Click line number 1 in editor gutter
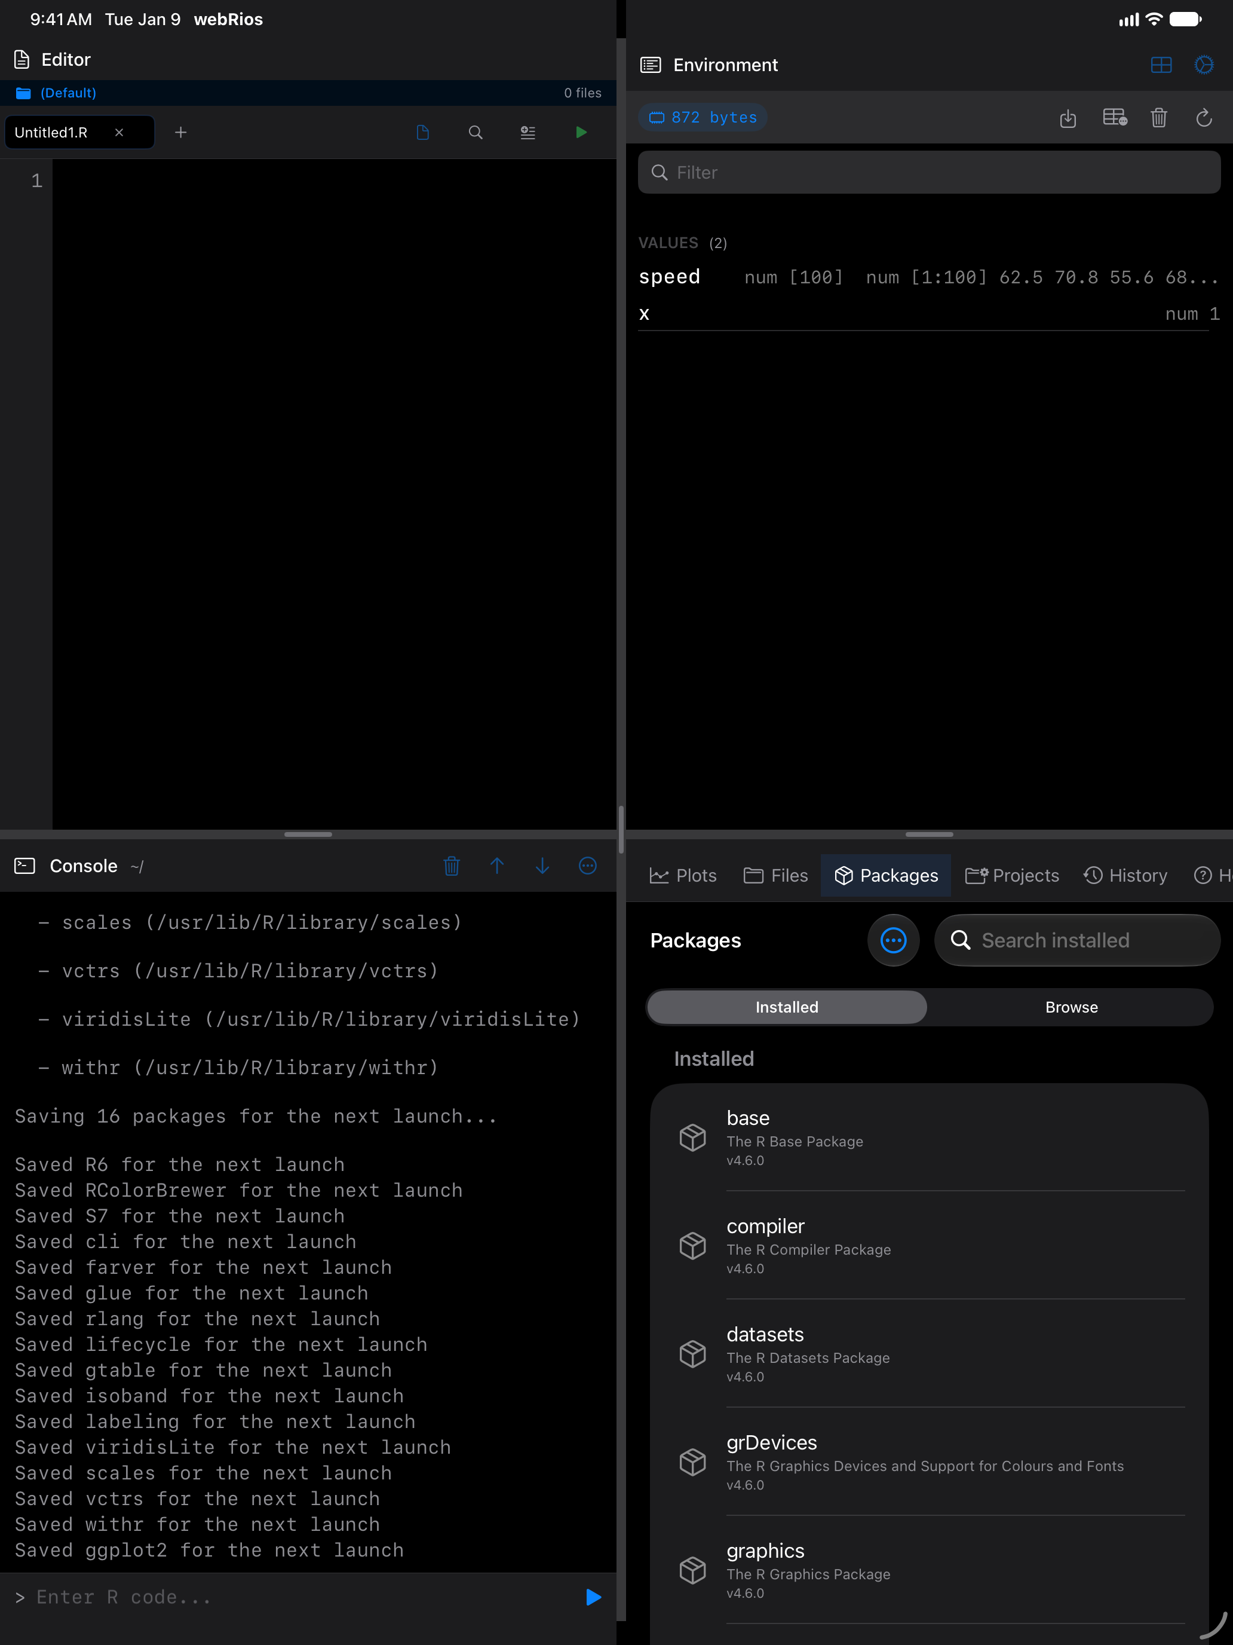The image size is (1233, 1645). point(36,181)
